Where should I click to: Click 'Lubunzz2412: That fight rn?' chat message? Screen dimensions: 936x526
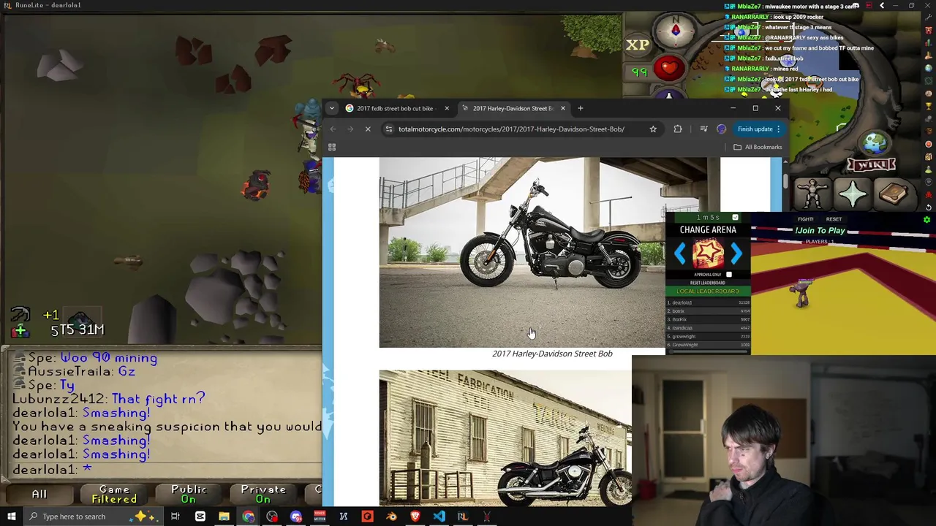109,400
